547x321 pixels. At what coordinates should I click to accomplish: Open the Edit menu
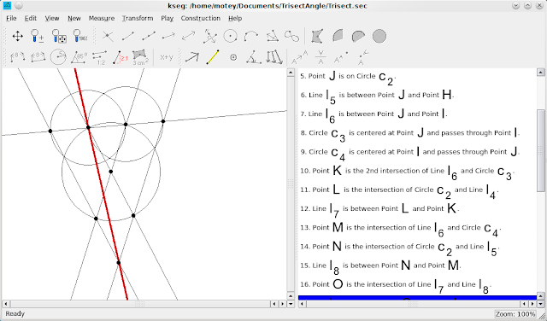pyautogui.click(x=31, y=18)
